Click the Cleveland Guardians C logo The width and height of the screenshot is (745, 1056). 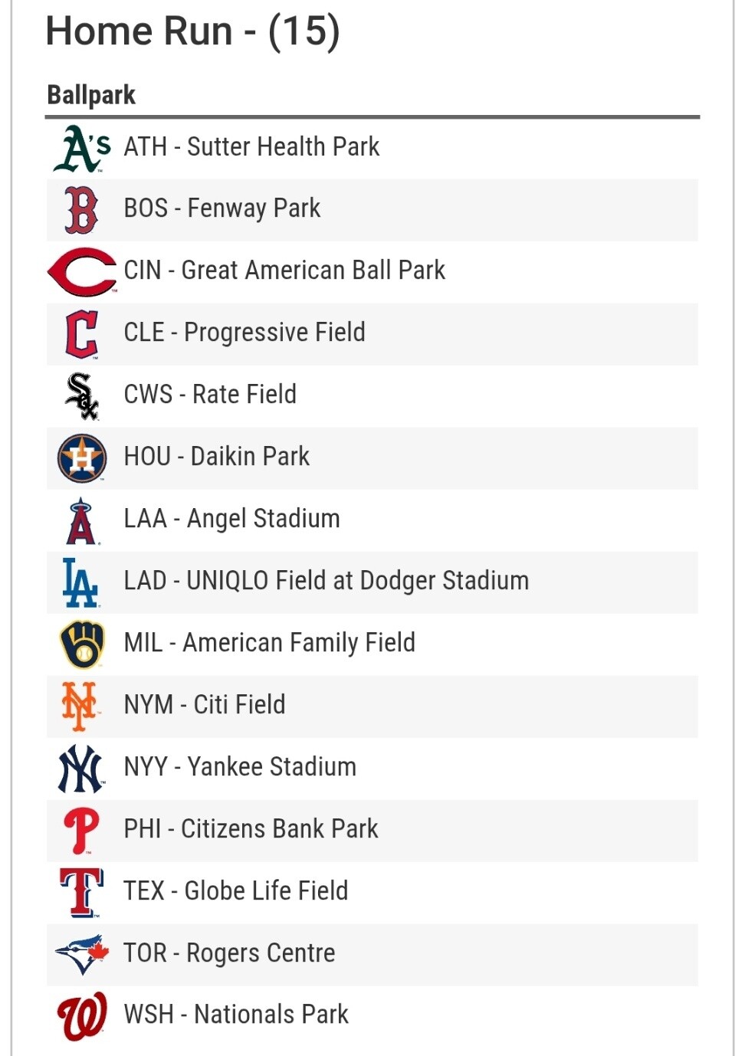pos(82,334)
